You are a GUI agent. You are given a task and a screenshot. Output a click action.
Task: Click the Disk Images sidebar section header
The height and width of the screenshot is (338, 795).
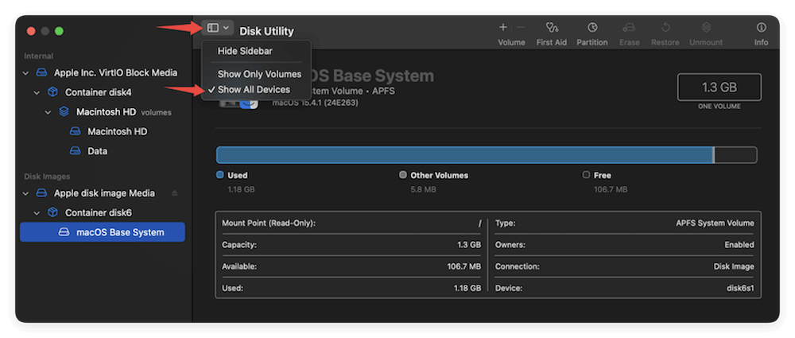(x=47, y=176)
